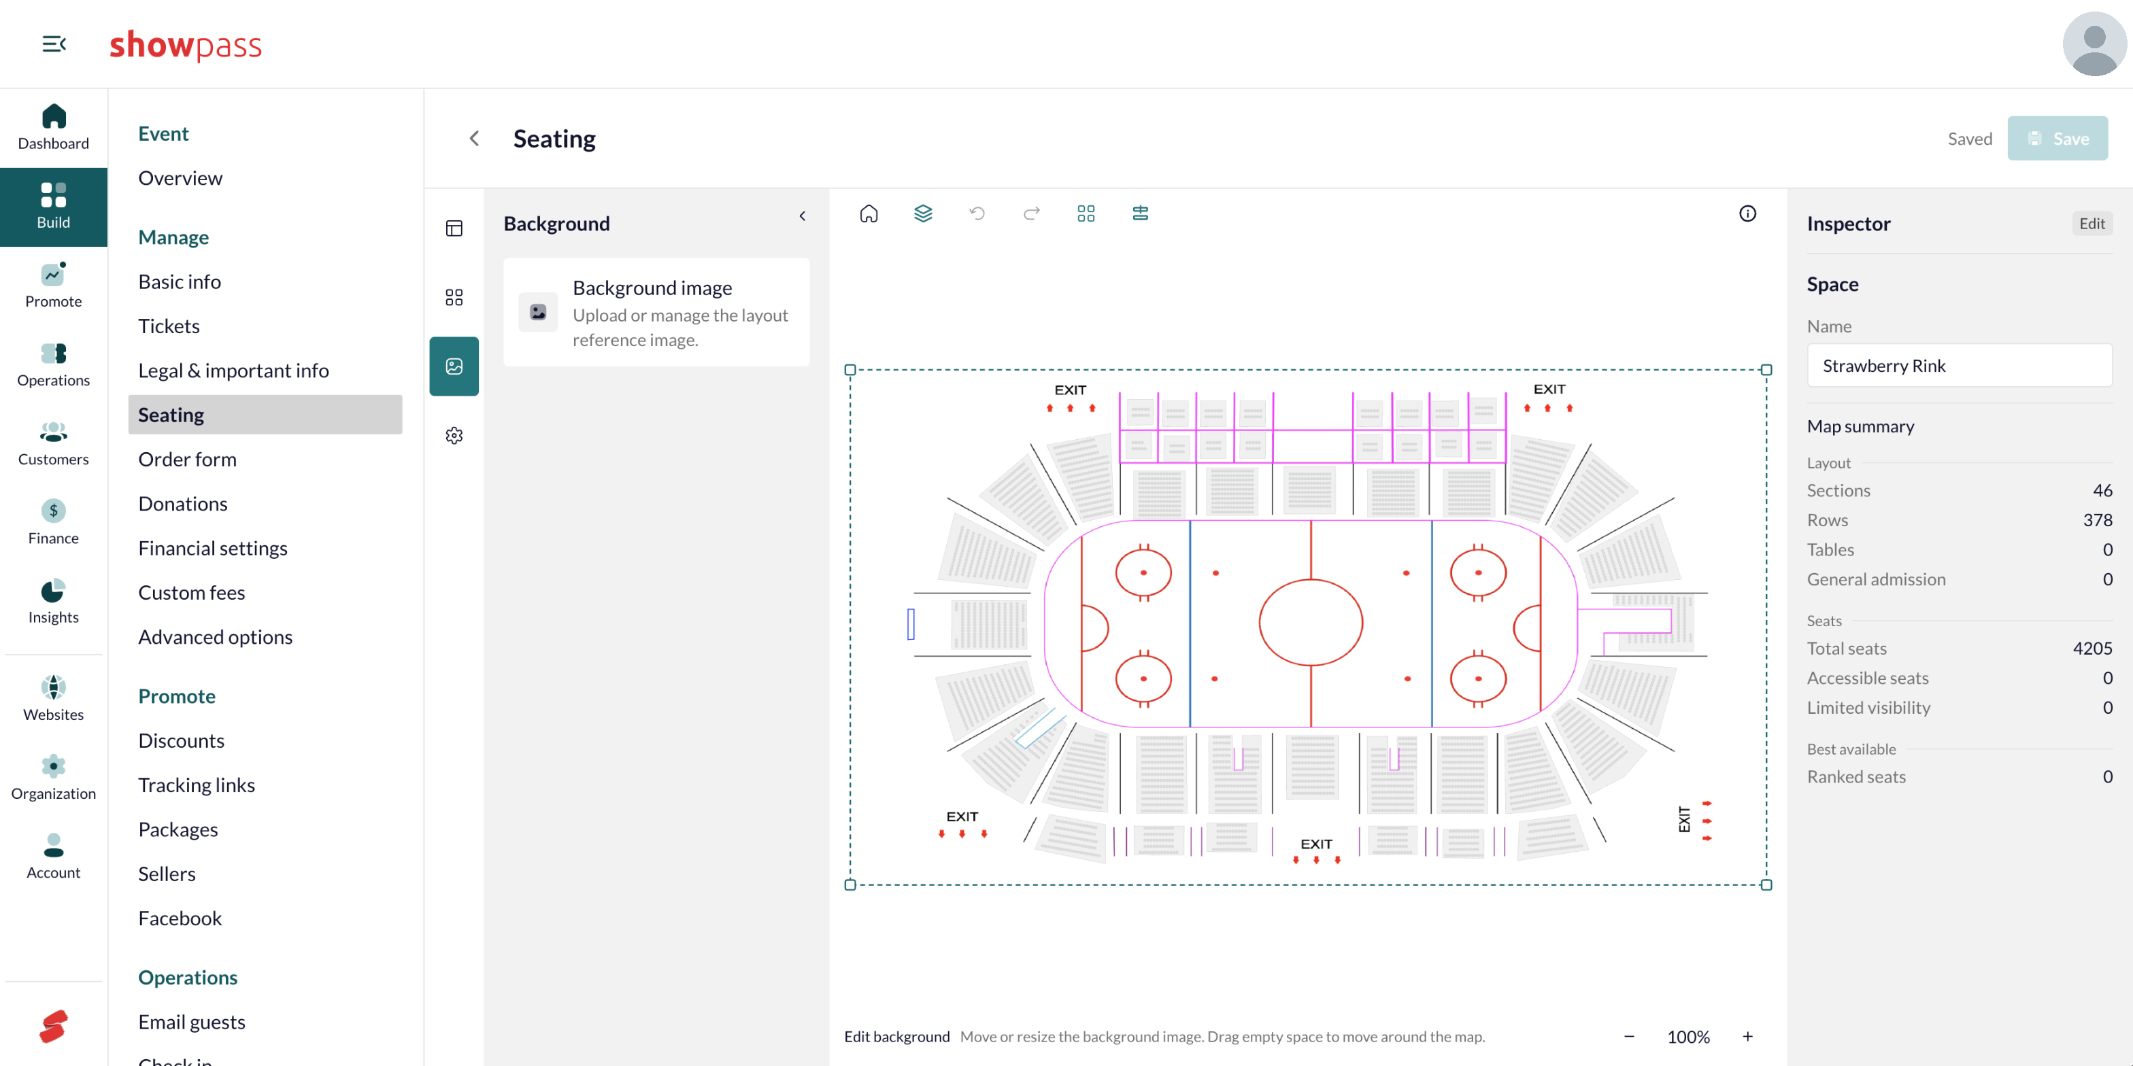Open the Overview menu item
This screenshot has height=1066, width=2133.
point(180,178)
